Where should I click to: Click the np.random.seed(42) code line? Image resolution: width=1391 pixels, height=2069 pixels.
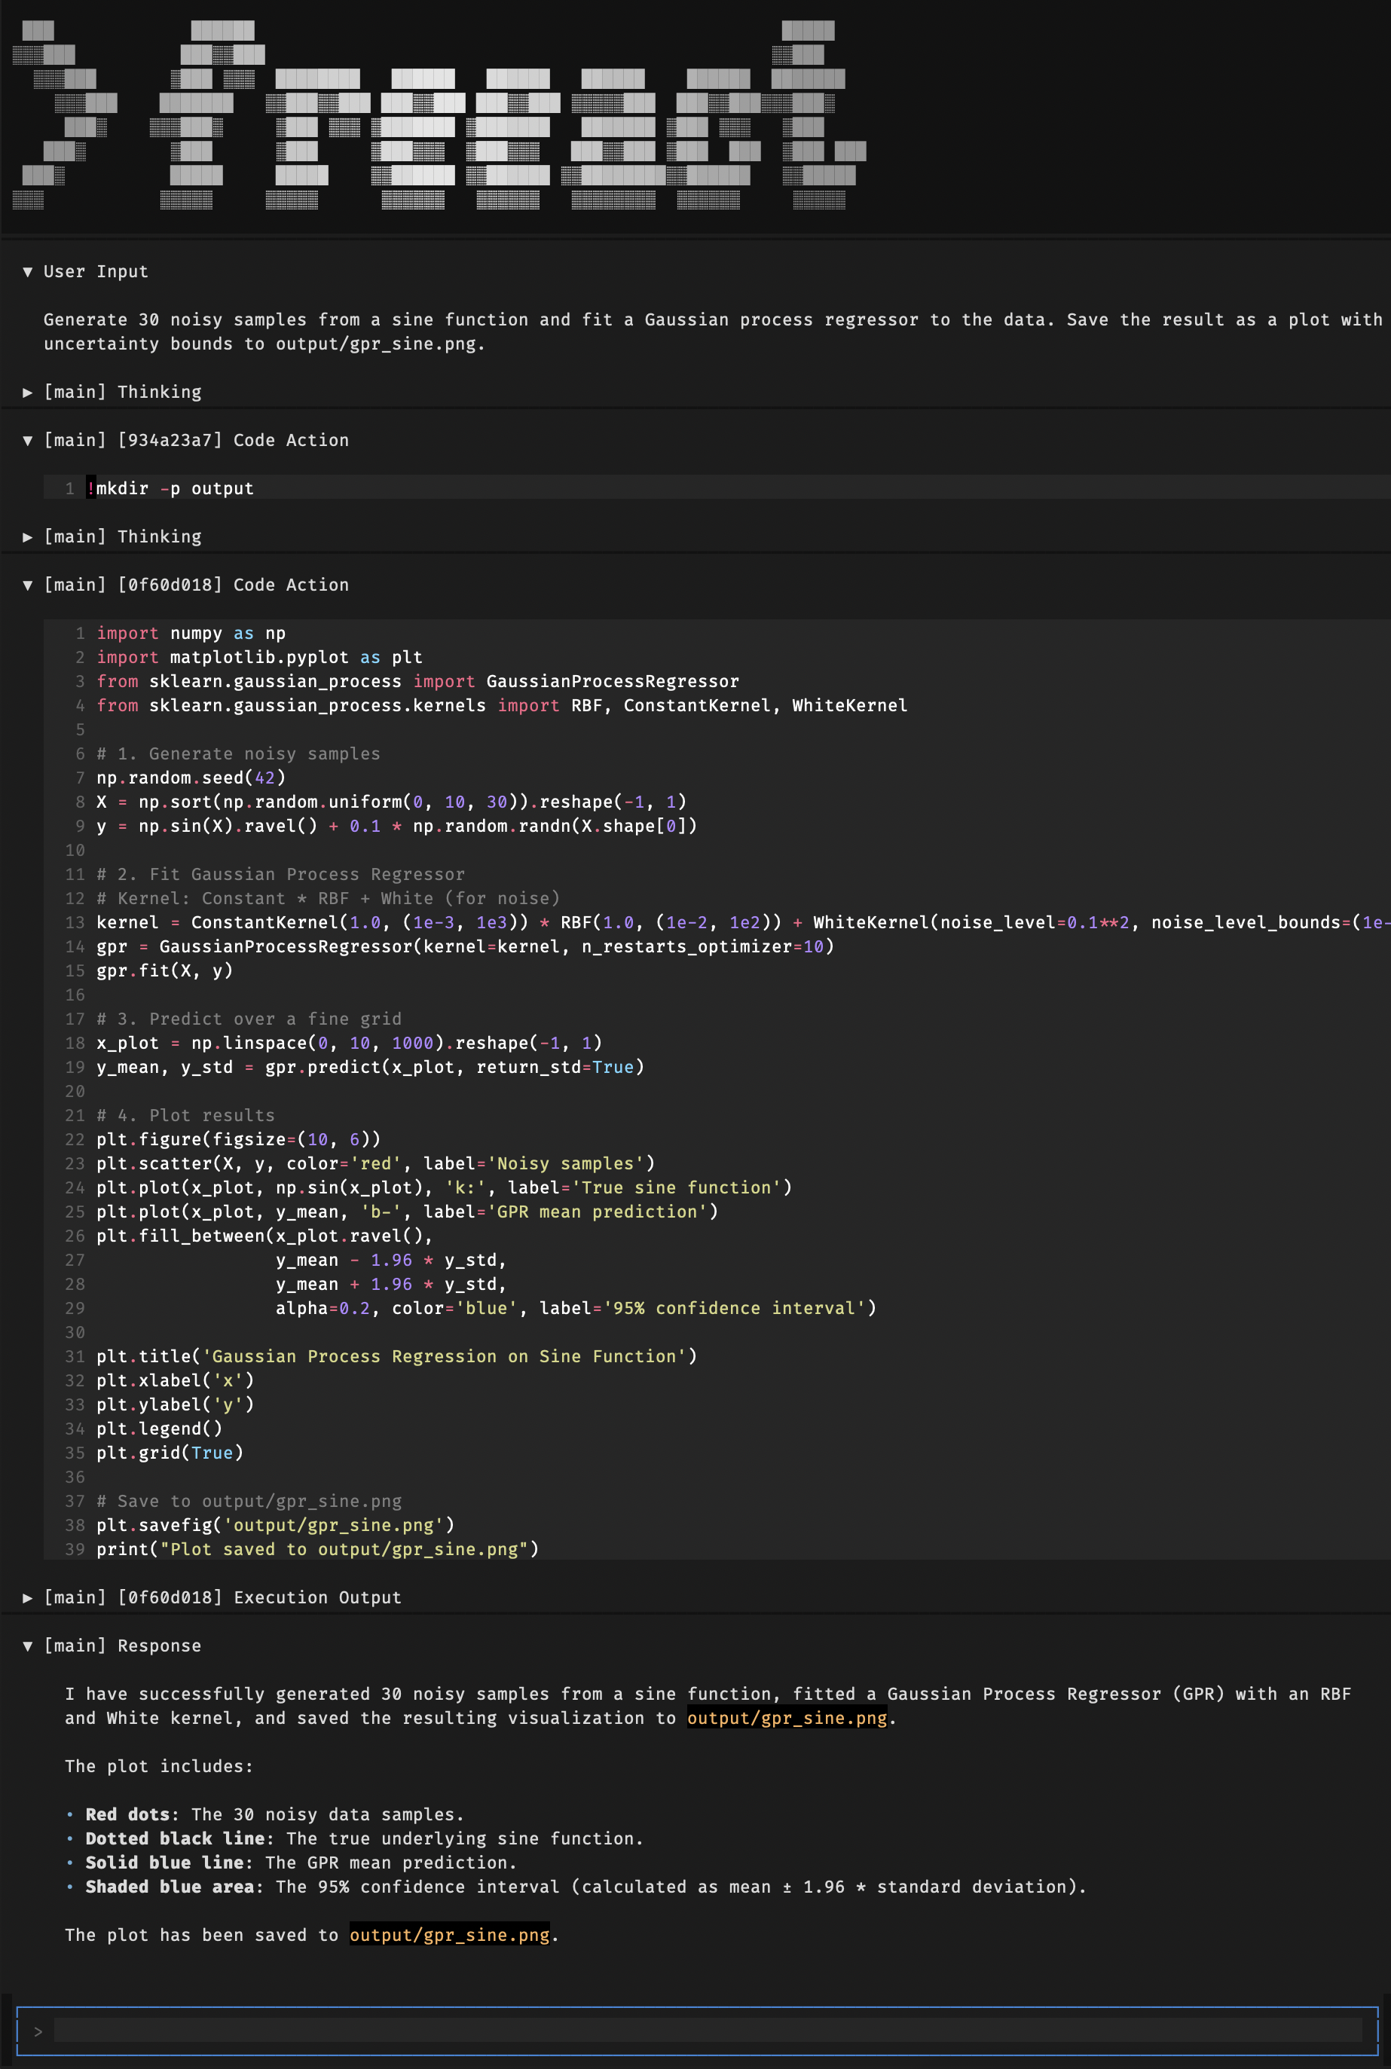click(191, 778)
